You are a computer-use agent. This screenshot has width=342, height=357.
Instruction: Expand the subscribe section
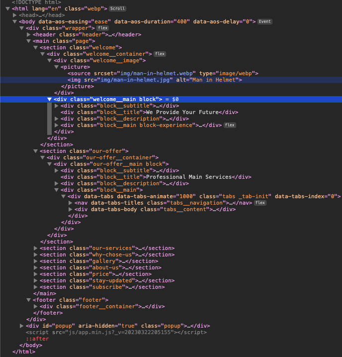[35, 287]
